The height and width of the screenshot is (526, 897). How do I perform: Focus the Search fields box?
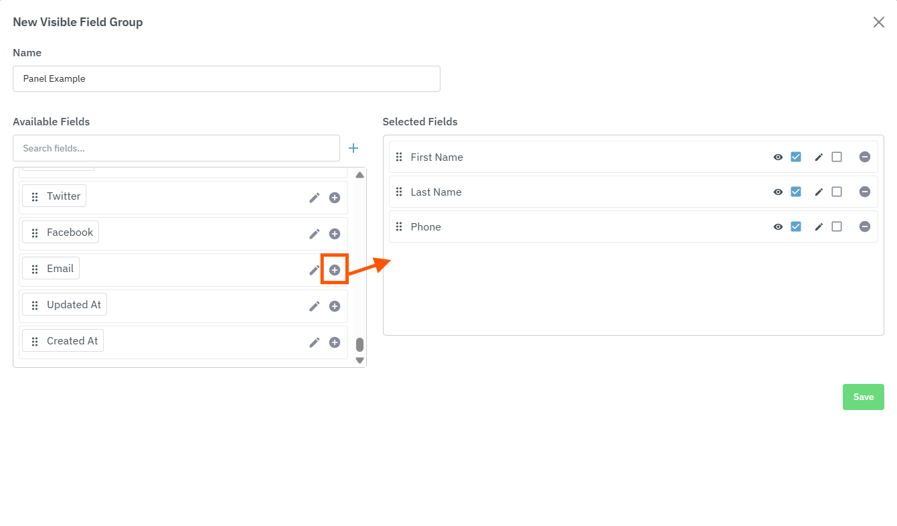176,148
